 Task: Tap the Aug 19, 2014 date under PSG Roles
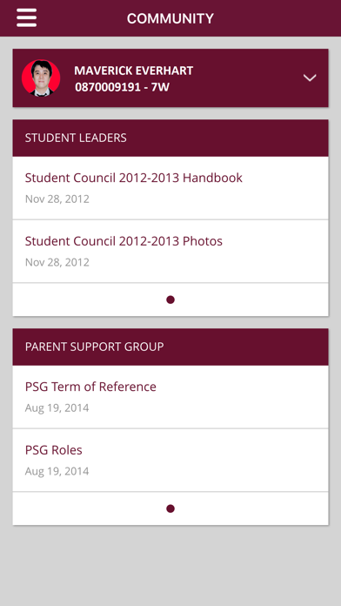[x=57, y=471]
